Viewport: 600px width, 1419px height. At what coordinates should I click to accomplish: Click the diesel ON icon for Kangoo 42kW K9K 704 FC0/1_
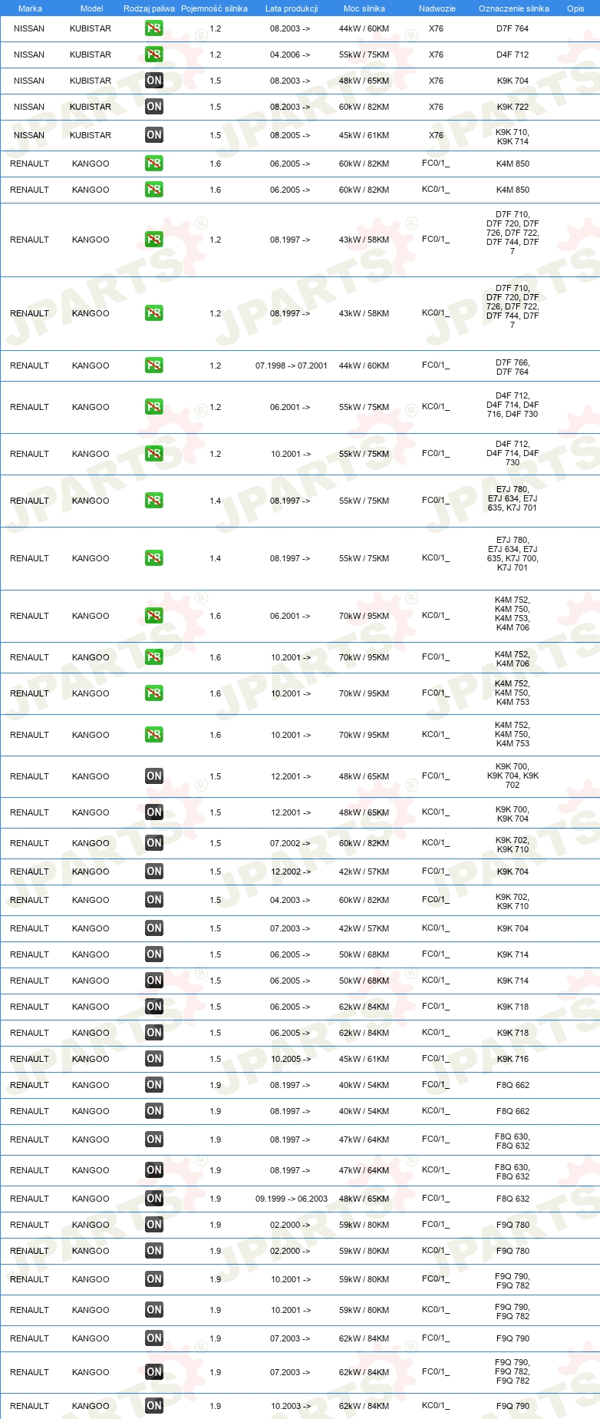pyautogui.click(x=154, y=872)
